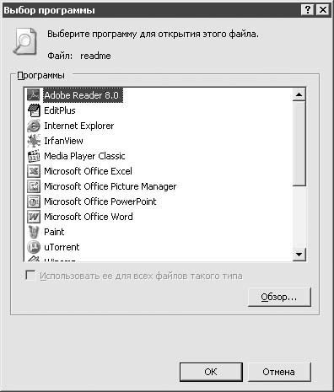Select the Paint list entry text

point(54,232)
